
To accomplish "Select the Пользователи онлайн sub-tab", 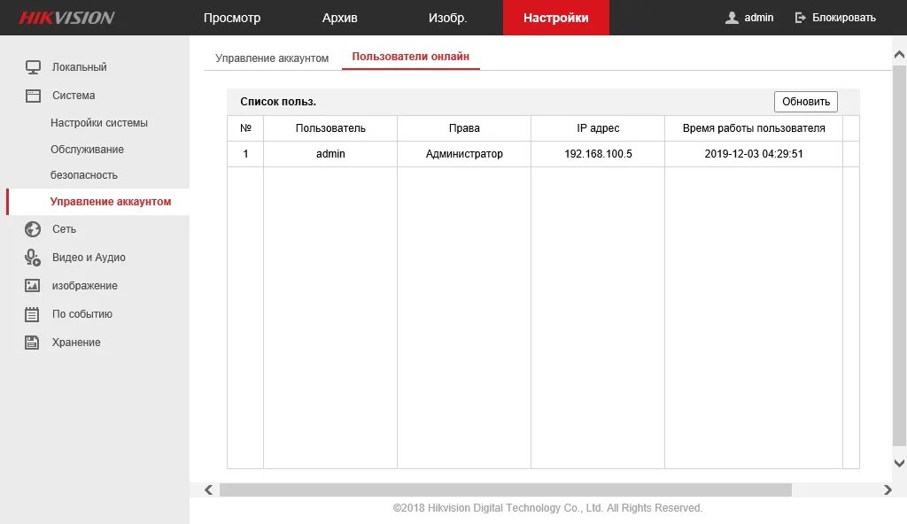I will (x=411, y=57).
